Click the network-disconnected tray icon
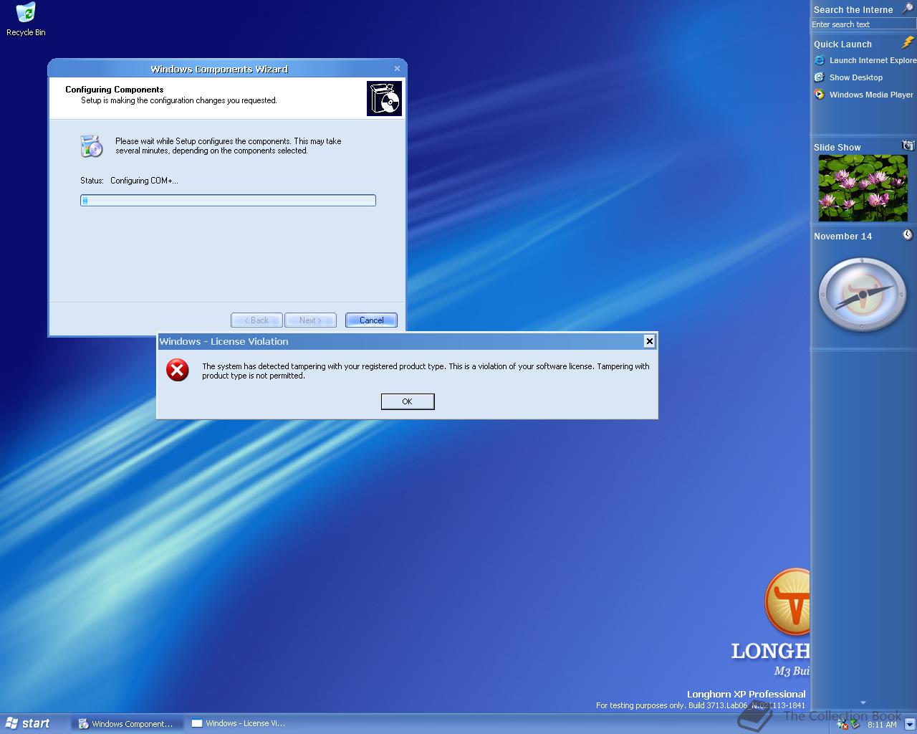 pos(842,725)
